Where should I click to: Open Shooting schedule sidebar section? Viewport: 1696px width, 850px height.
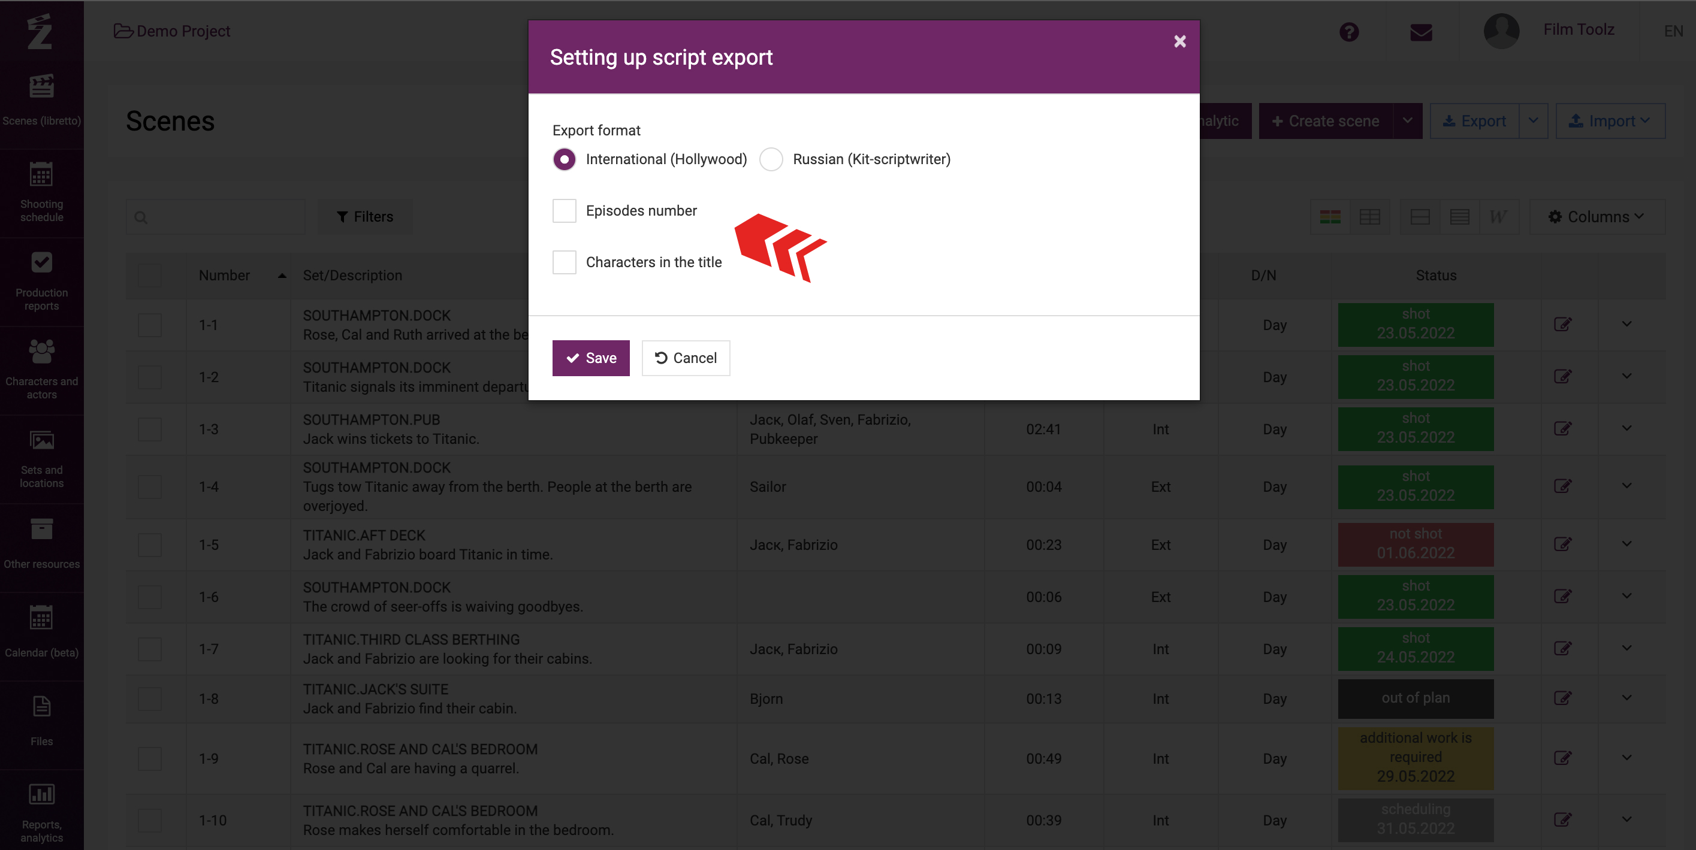[41, 192]
